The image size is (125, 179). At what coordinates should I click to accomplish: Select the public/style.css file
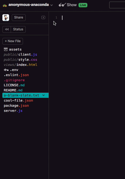[20, 60]
